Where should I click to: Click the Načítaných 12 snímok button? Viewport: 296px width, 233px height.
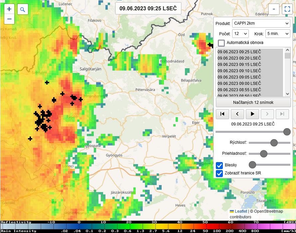pos(253,102)
